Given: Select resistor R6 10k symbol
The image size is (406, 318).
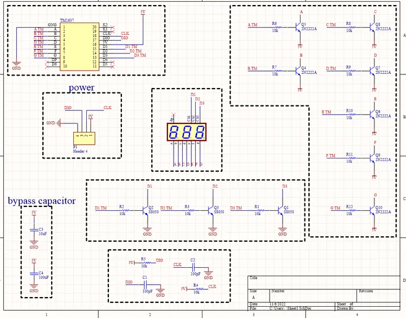Looking at the screenshot, I should click(x=278, y=27).
